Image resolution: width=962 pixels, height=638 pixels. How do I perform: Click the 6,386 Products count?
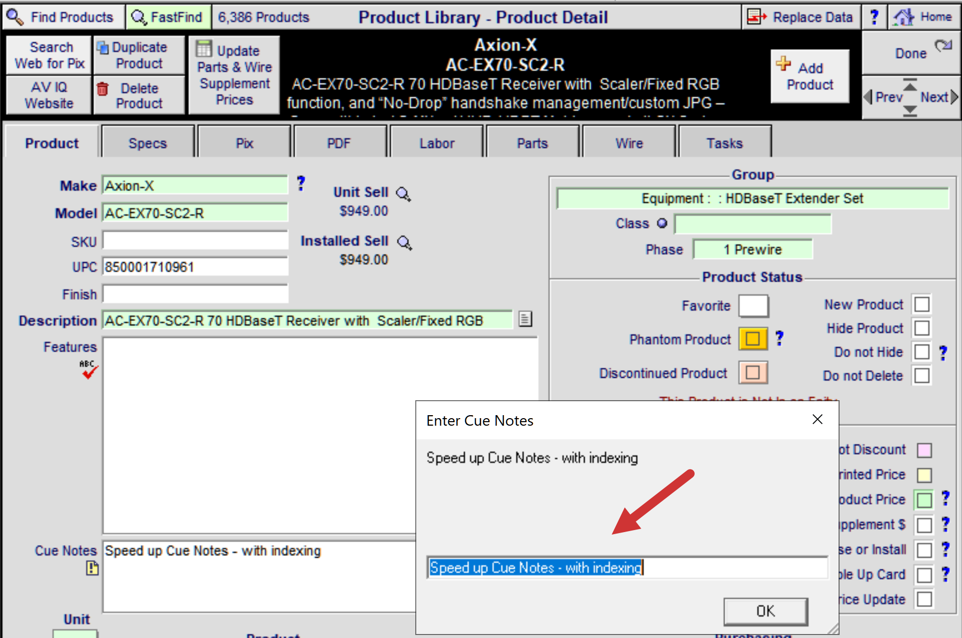point(263,17)
